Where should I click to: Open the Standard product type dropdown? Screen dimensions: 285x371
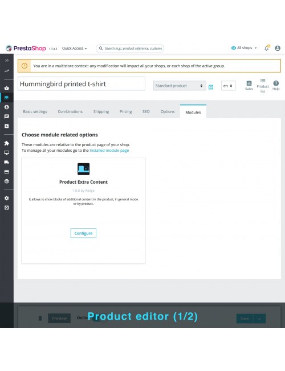pyautogui.click(x=180, y=86)
